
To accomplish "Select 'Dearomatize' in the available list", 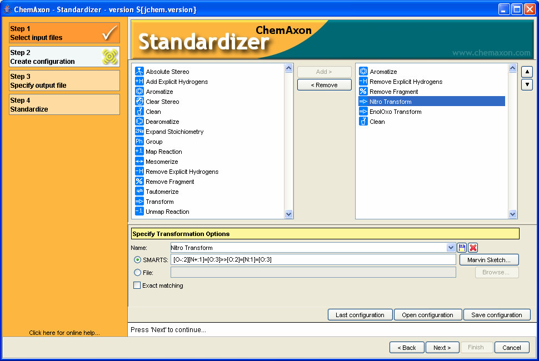I will 162,122.
